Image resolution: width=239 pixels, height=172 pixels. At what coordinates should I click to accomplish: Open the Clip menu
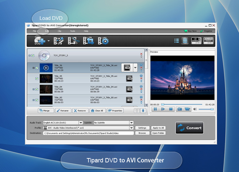59,31
